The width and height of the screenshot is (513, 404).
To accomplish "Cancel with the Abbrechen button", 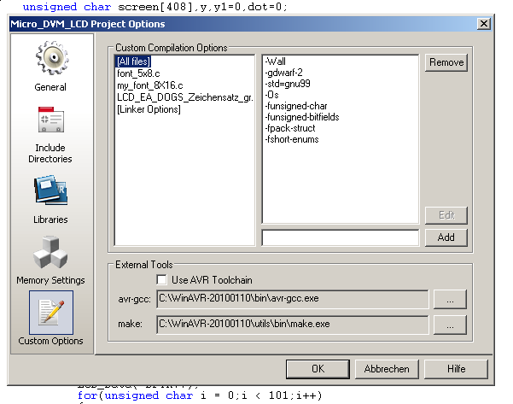I will [x=387, y=369].
